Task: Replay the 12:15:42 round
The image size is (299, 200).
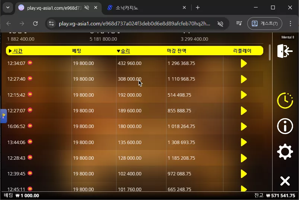Action: [x=244, y=95]
